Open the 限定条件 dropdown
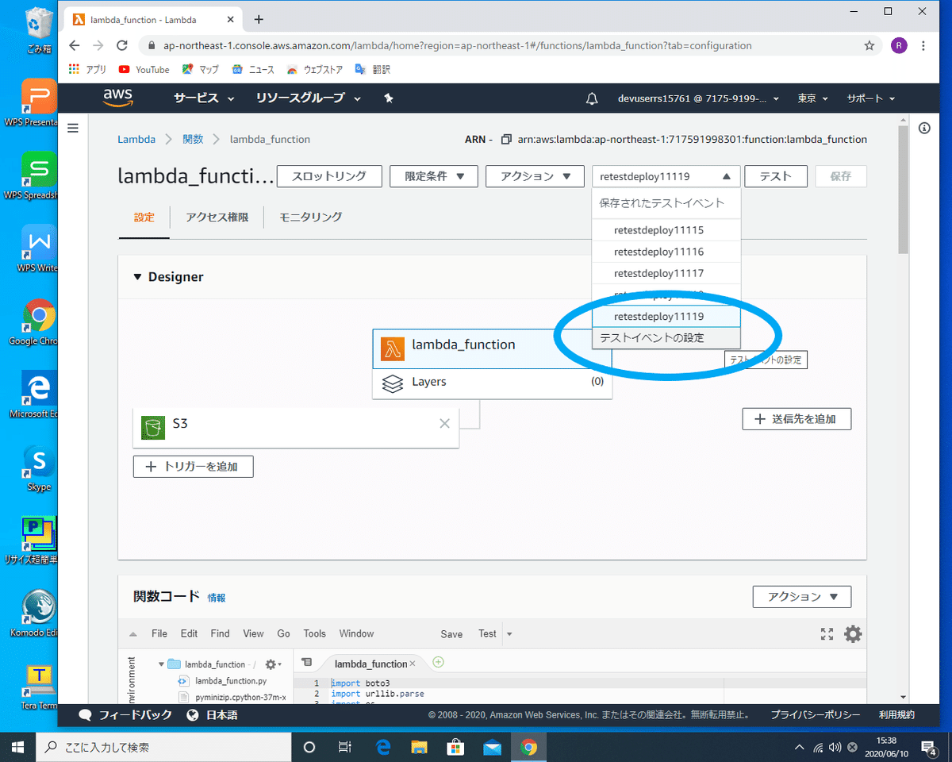 tap(434, 176)
